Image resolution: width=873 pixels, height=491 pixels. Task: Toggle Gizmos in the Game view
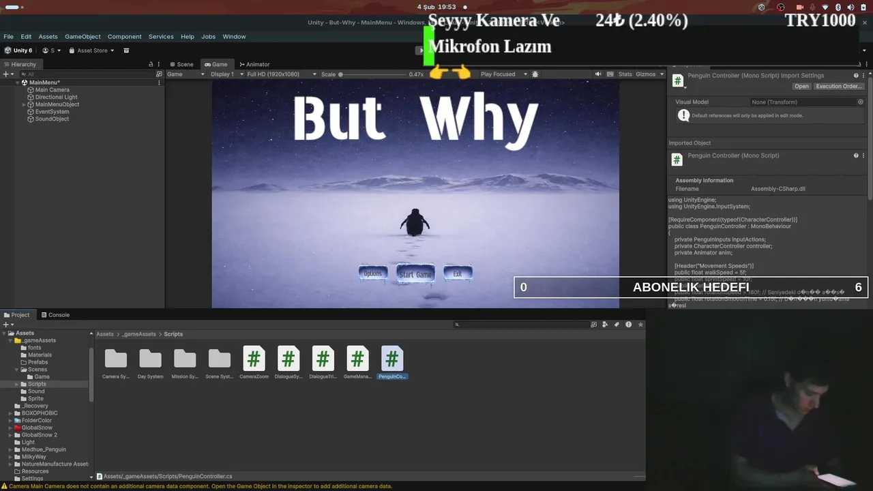(x=645, y=74)
